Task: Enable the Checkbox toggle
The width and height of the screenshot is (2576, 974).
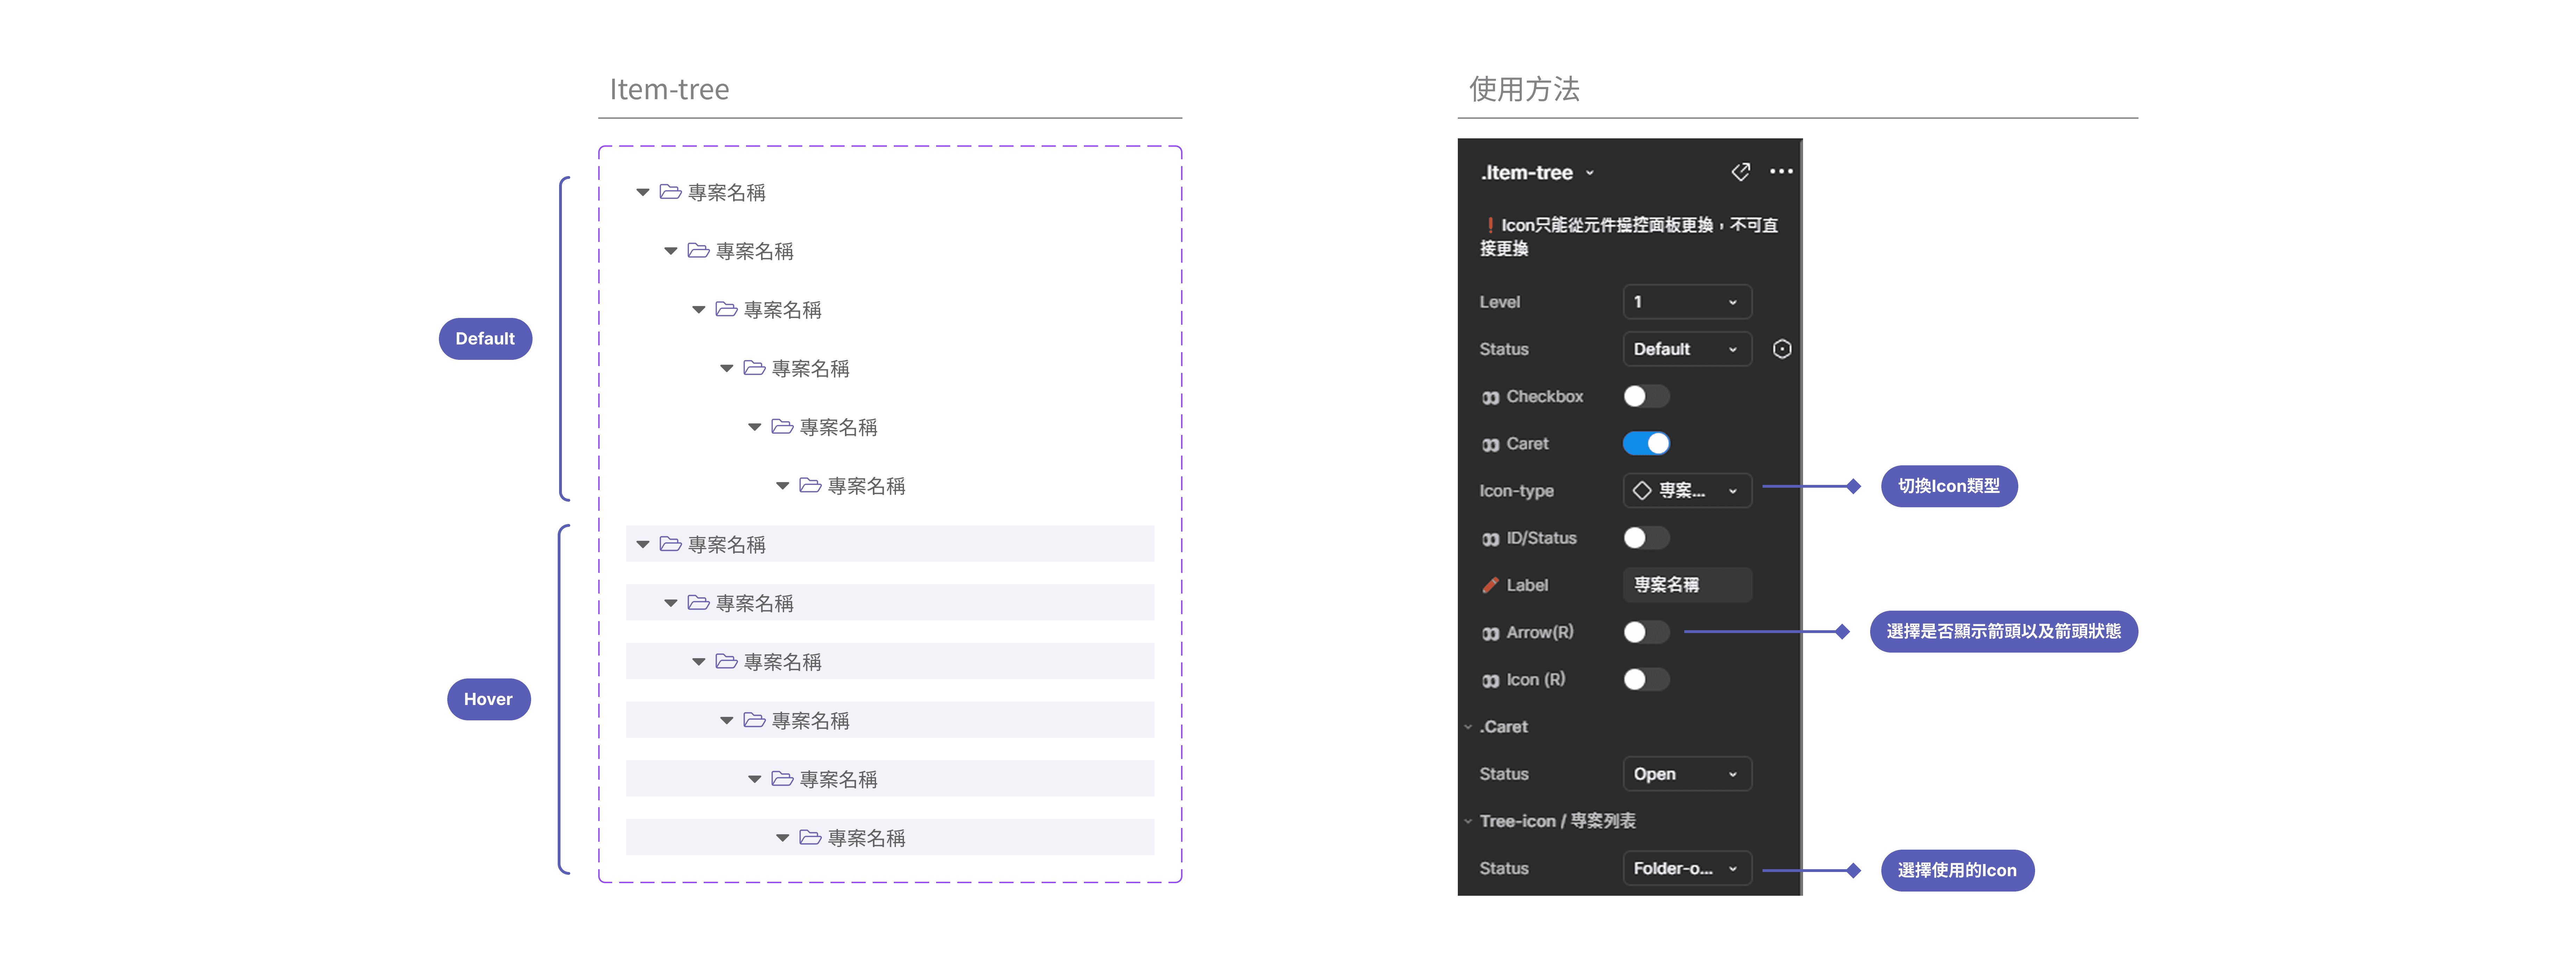Action: (x=1645, y=396)
